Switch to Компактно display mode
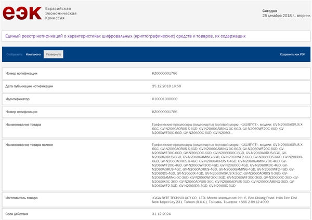The height and width of the screenshot is (220, 312). tap(33, 54)
